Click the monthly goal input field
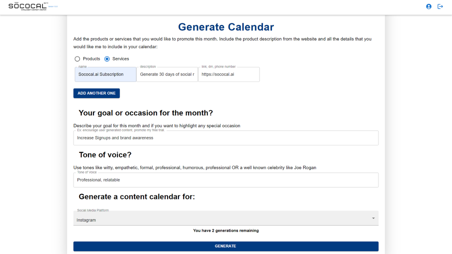 point(226,138)
